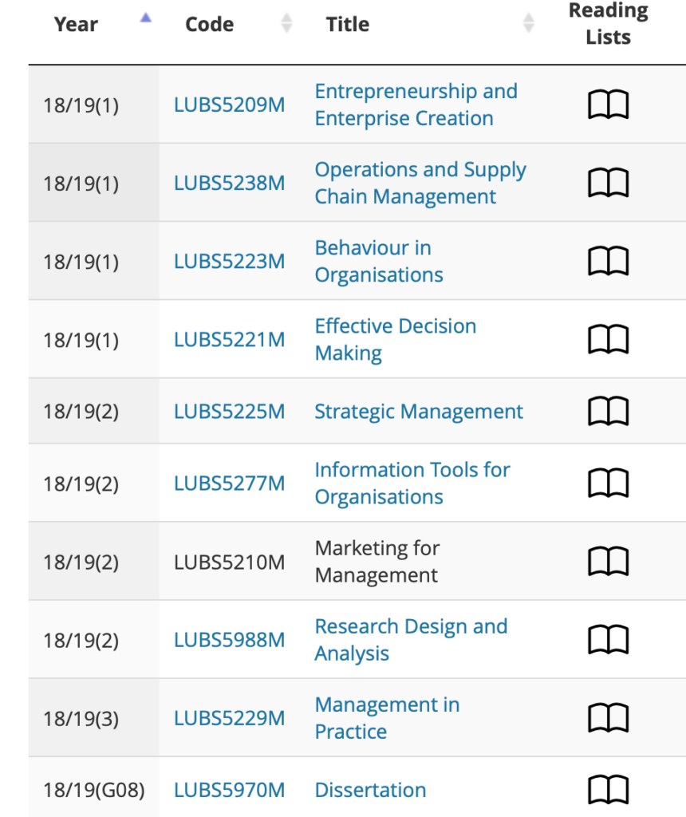Open Information Tools for Organisations title link
The image size is (686, 817).
click(x=412, y=483)
